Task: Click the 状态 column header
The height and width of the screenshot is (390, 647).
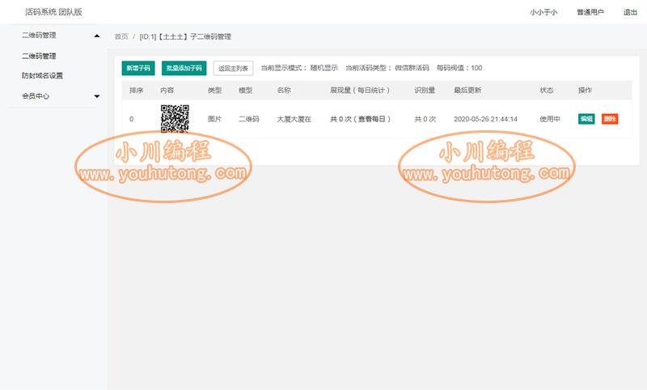Action: 547,90
